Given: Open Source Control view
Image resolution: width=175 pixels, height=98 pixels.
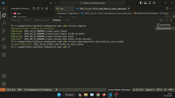Looking at the screenshot, I should point(4,31).
